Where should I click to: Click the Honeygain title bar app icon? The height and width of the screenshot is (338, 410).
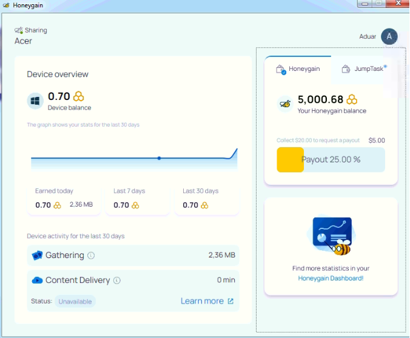[x=6, y=5]
